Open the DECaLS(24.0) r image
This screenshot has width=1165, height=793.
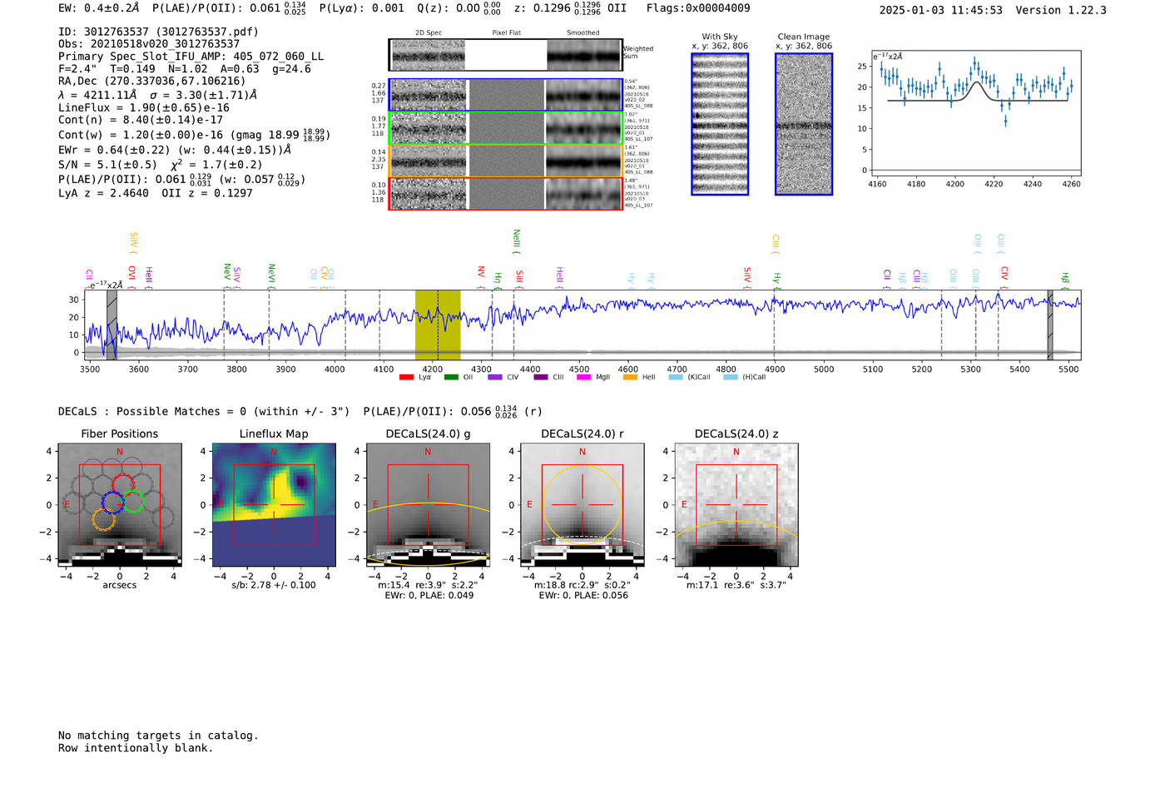(x=582, y=505)
